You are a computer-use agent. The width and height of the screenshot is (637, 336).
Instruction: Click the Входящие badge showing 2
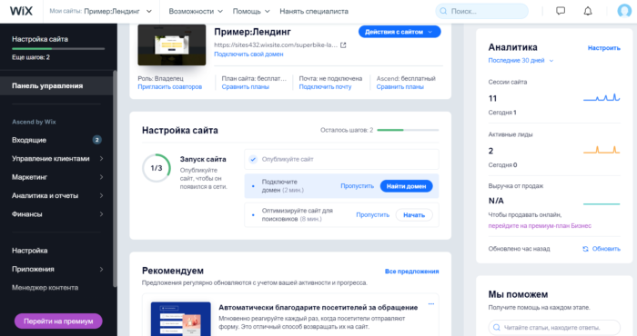point(96,140)
